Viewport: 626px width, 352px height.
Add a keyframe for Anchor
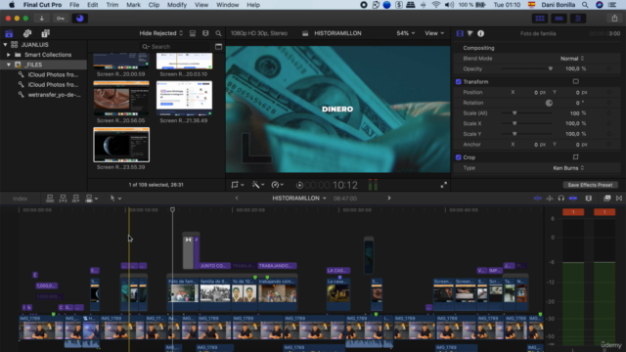[608, 145]
